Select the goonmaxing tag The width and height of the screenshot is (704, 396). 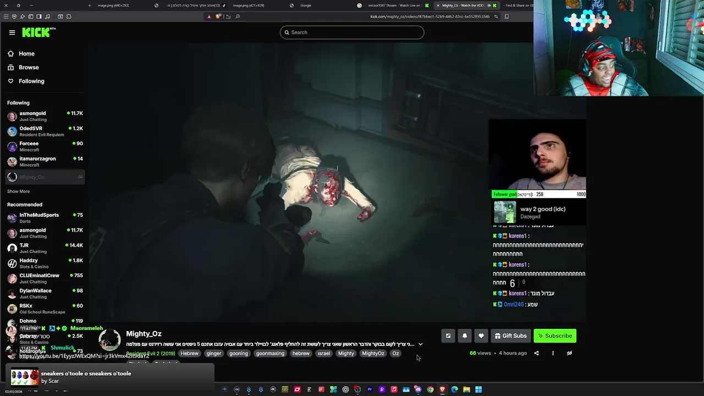(x=270, y=353)
